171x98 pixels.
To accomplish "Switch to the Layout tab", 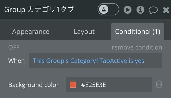I will tap(84, 32).
